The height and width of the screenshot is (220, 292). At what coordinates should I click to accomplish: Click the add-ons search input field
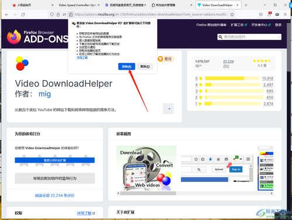point(249,37)
